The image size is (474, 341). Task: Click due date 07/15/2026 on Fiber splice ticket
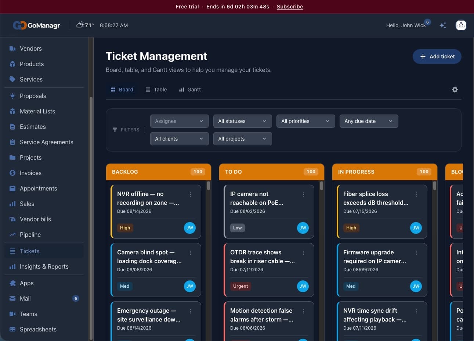(x=360, y=211)
